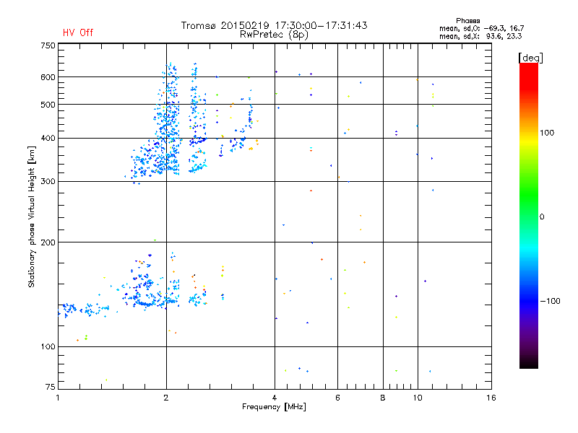Click y-axis tick label '500'
578x433 pixels.
[48, 105]
